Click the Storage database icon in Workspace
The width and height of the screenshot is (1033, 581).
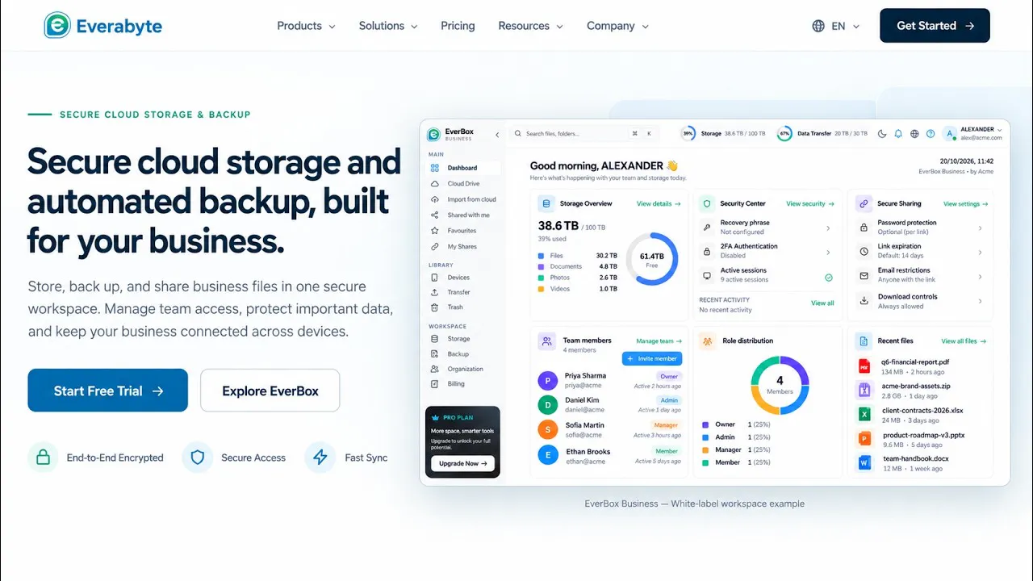tap(435, 339)
